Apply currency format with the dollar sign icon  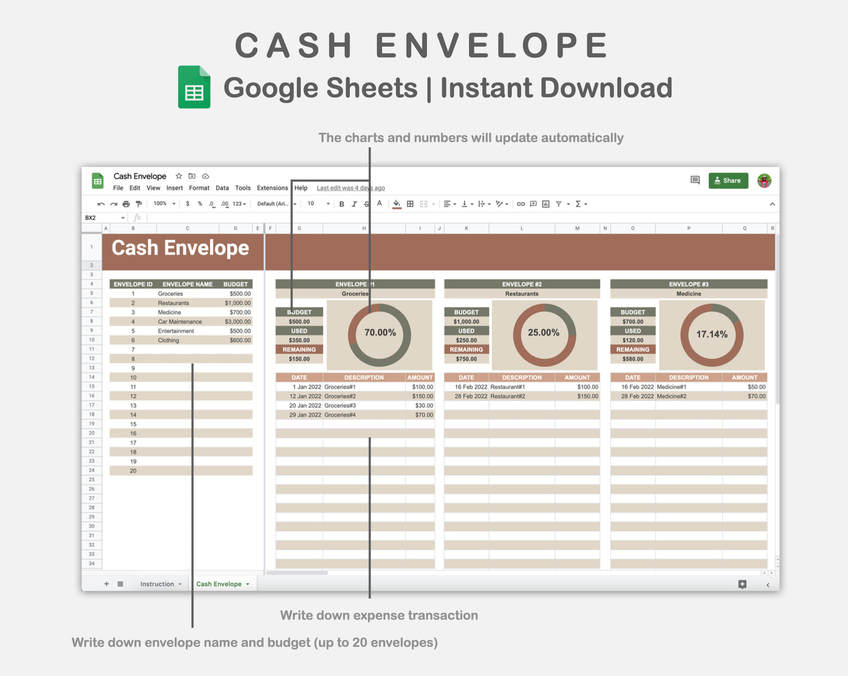188,204
